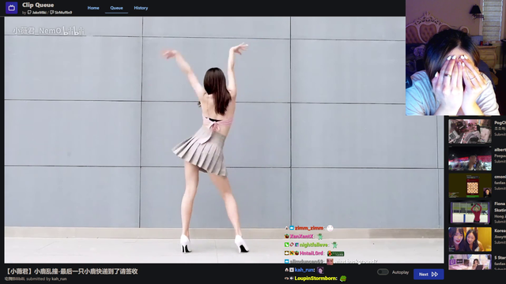Click the clip title under the video
The height and width of the screenshot is (284, 506).
72,271
